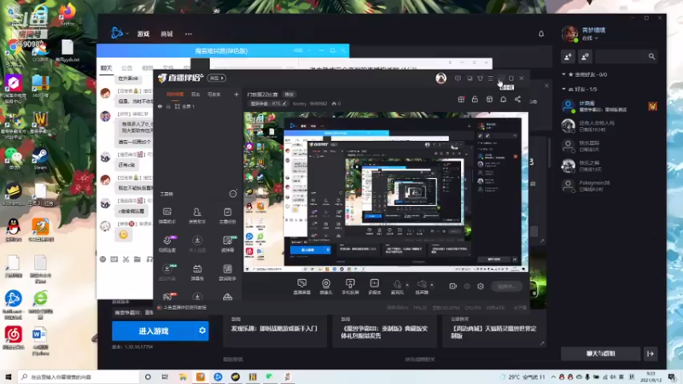Open hamburger menu in 直播伴侣 title bar
The width and height of the screenshot is (683, 384).
pyautogui.click(x=490, y=79)
